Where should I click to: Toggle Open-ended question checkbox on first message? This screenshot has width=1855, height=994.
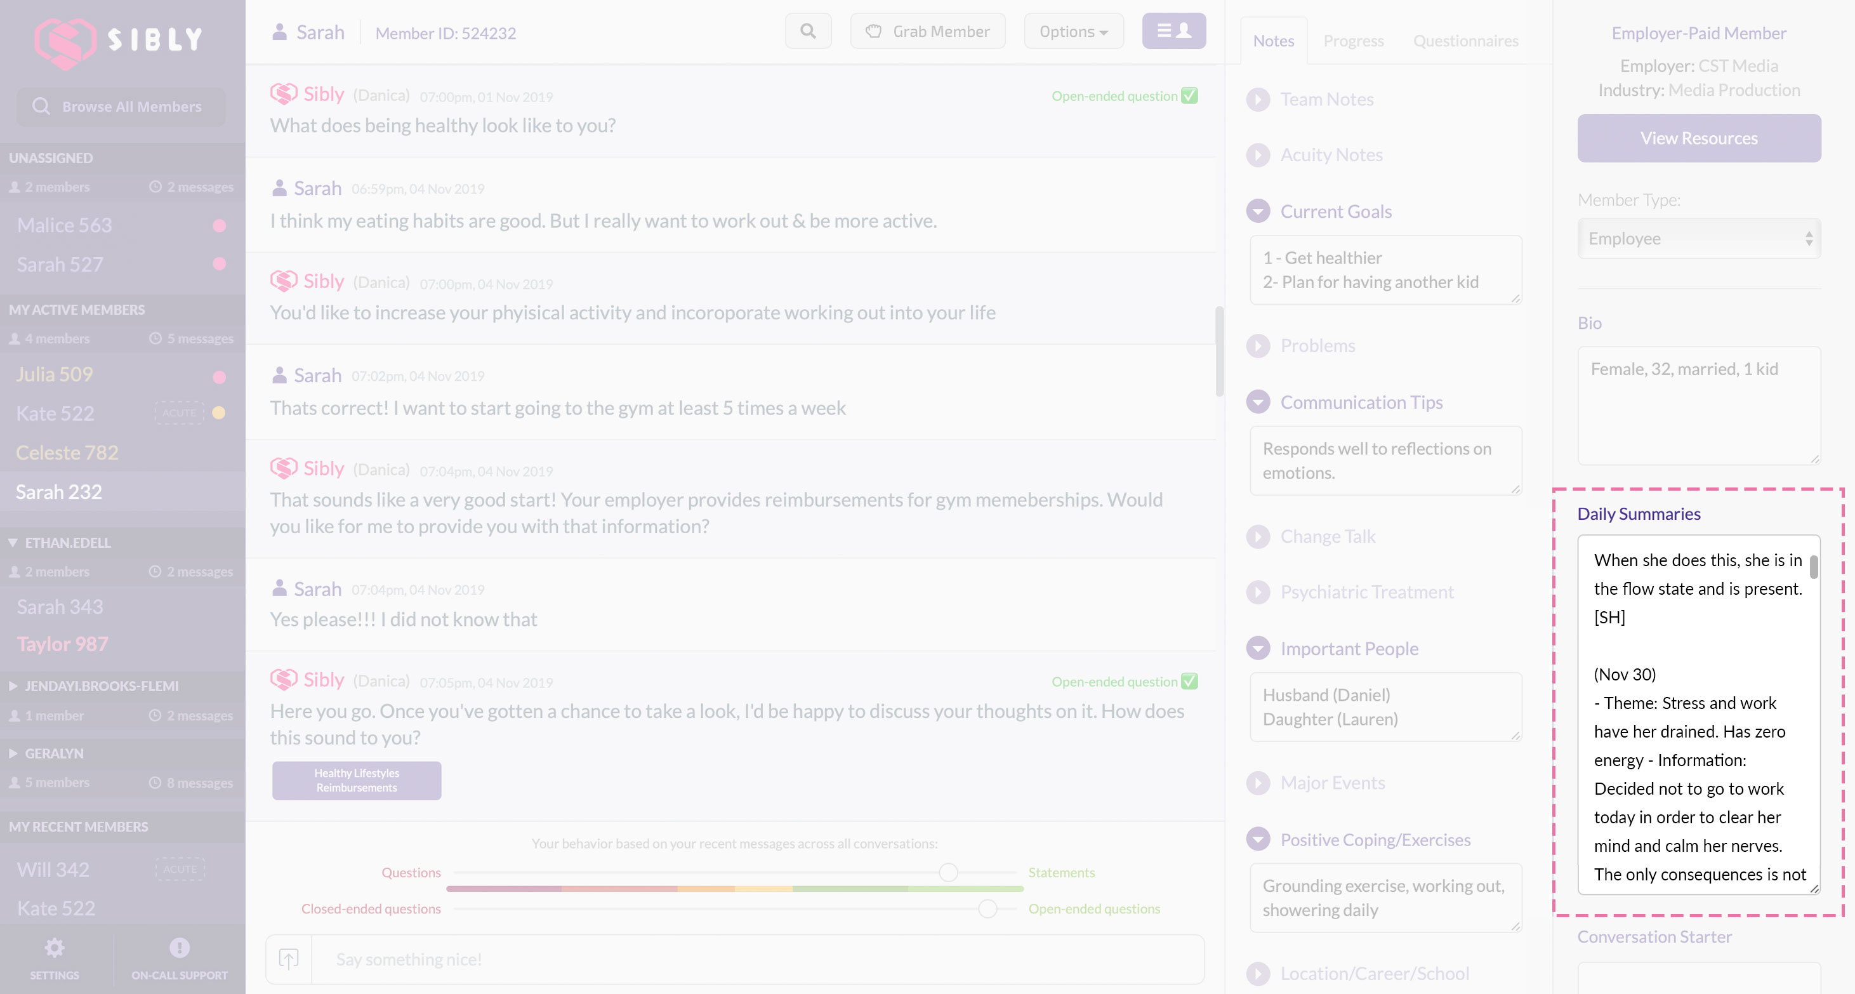1190,96
